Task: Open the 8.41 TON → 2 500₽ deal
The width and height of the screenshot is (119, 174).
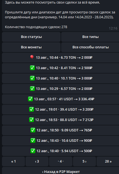Action: point(61,68)
